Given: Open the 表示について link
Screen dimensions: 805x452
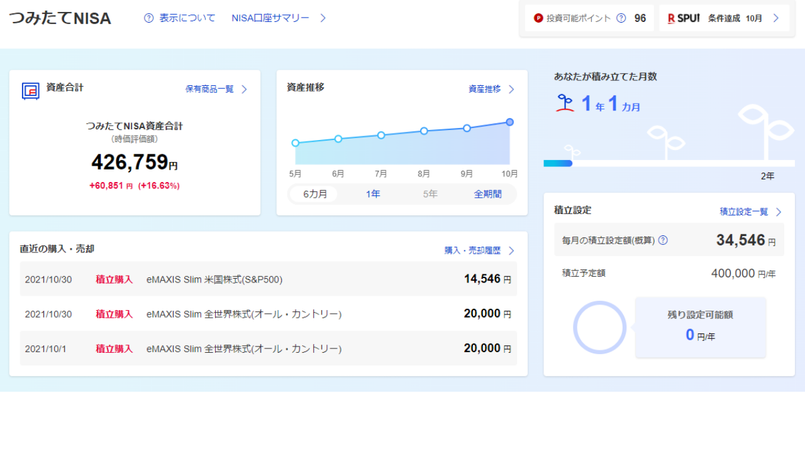Looking at the screenshot, I should click(x=187, y=18).
